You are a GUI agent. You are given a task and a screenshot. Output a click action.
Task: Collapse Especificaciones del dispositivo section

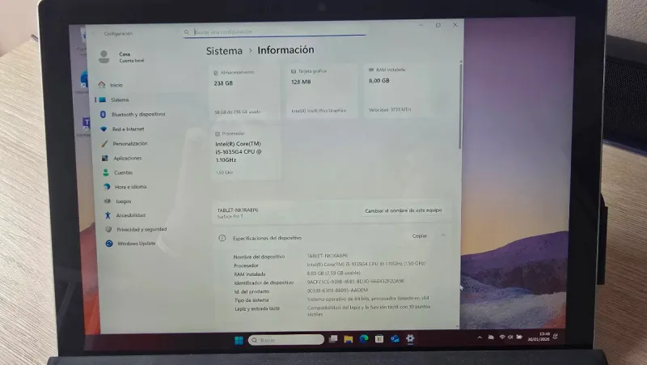(443, 236)
